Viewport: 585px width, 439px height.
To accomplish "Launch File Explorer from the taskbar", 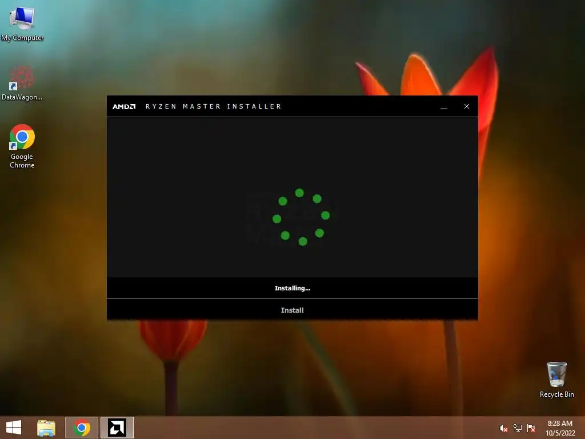I will (x=46, y=428).
